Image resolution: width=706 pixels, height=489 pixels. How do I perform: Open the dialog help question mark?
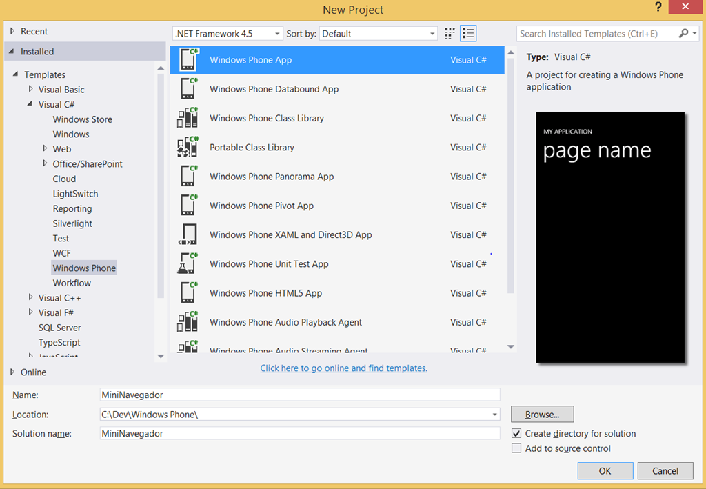coord(658,7)
